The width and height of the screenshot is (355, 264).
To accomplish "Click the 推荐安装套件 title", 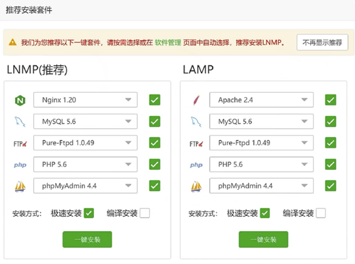I will [x=29, y=10].
